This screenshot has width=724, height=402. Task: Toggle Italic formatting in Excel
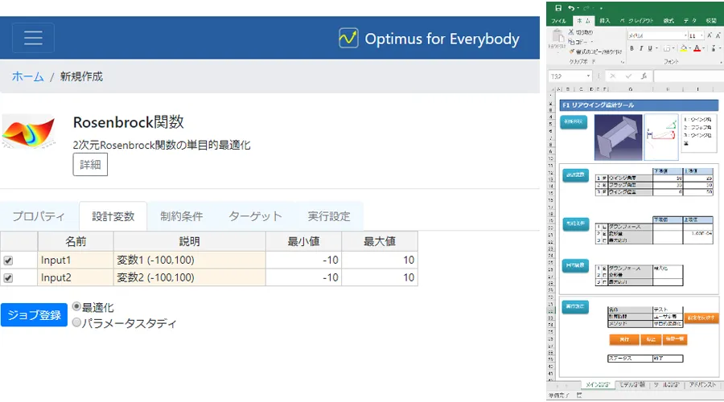(x=641, y=48)
